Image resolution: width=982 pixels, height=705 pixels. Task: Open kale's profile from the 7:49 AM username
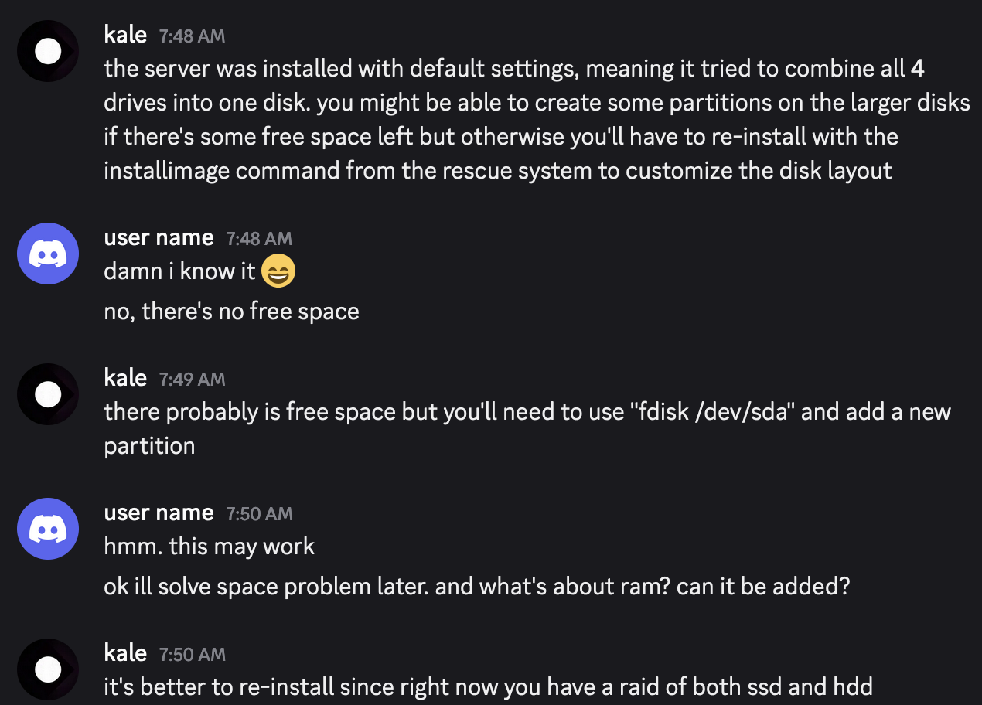(x=125, y=378)
